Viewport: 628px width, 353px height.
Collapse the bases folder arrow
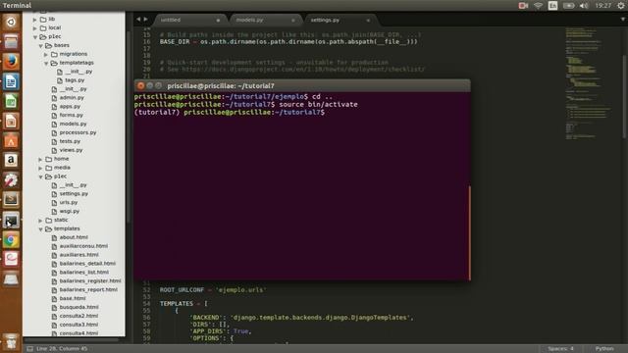pyautogui.click(x=40, y=46)
